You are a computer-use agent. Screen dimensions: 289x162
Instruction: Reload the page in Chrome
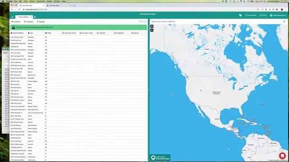click(x=19, y=9)
